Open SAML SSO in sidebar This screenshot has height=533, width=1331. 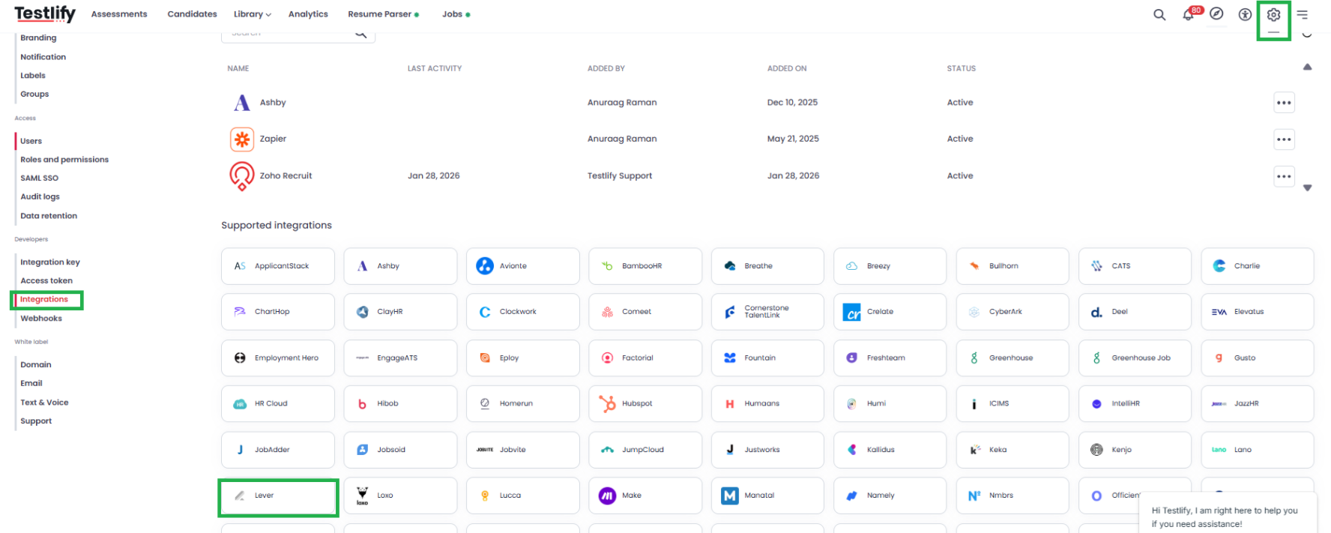pyautogui.click(x=39, y=178)
